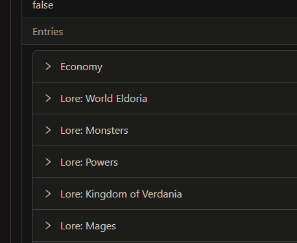Choose the Lore: Powers entry text
This screenshot has height=243, width=297.
(89, 162)
